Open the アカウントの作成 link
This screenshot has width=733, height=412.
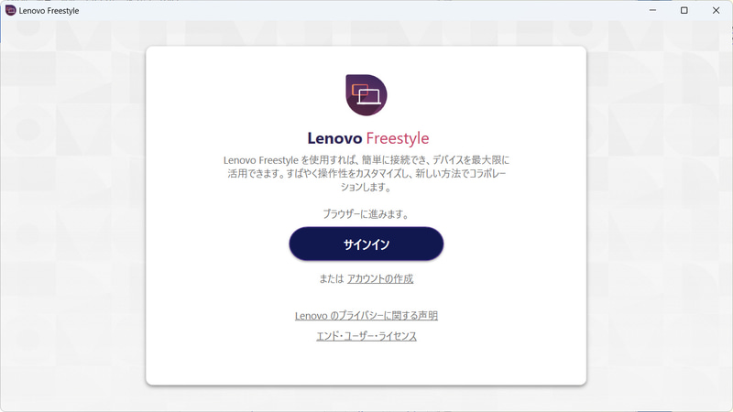coord(380,279)
